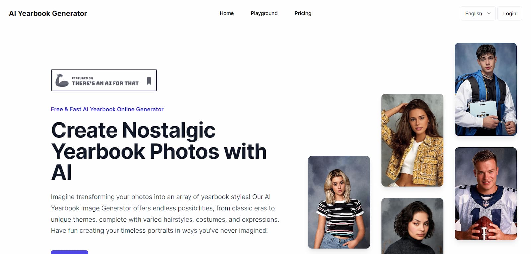The height and width of the screenshot is (254, 531).
Task: Select the photo of man with blue backpack
Action: 486,89
